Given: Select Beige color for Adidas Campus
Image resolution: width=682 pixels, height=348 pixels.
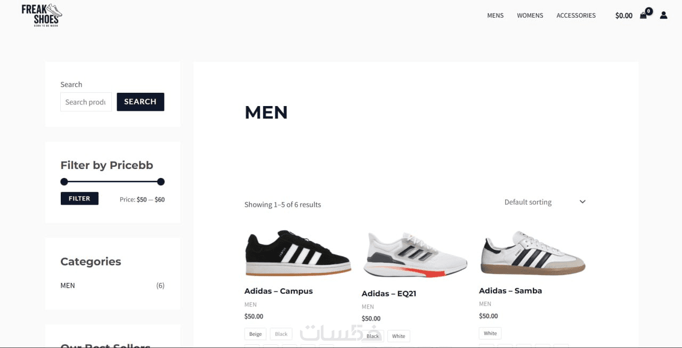Looking at the screenshot, I should tap(256, 334).
